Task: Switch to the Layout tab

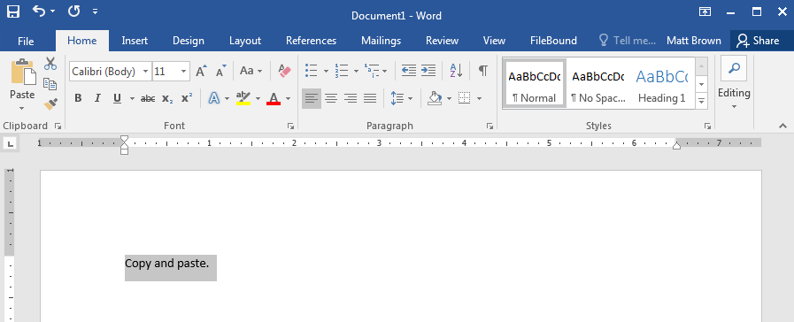Action: 245,41
